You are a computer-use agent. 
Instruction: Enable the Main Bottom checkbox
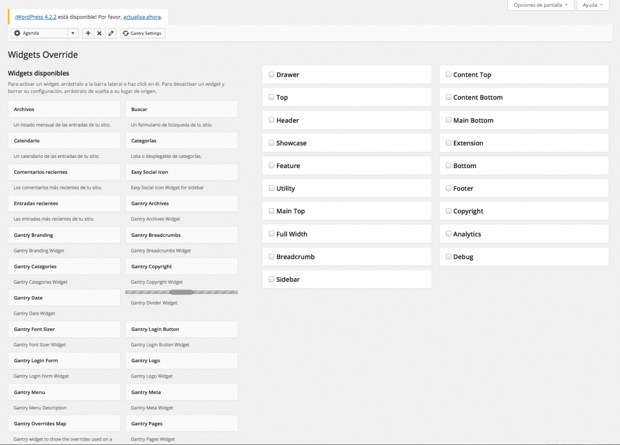click(x=449, y=120)
